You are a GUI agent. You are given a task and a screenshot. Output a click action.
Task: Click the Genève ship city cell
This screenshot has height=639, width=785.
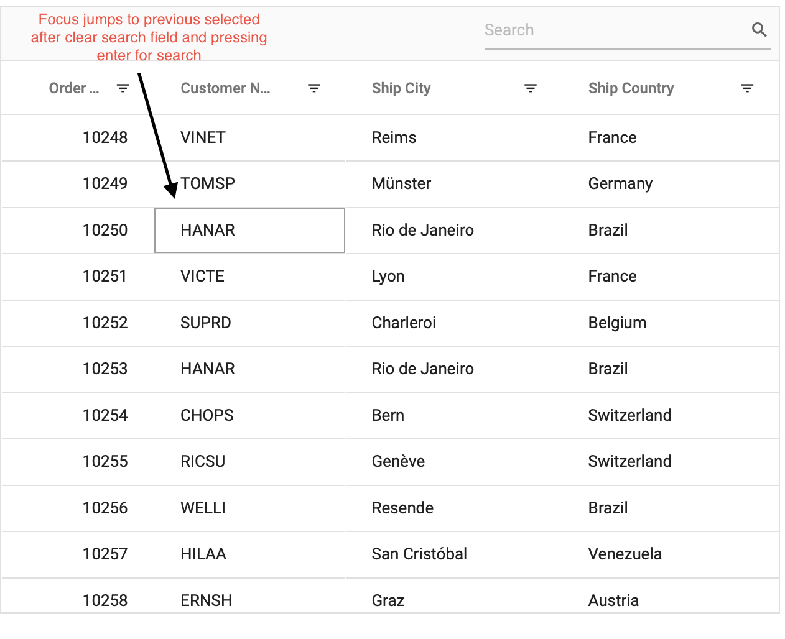[398, 461]
